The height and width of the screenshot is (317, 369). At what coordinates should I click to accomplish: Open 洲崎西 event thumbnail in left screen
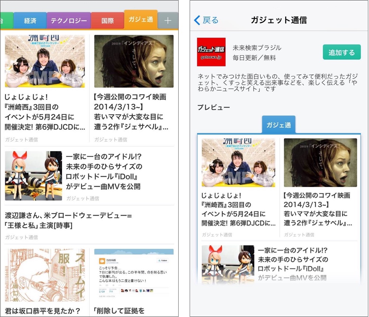pyautogui.click(x=45, y=61)
